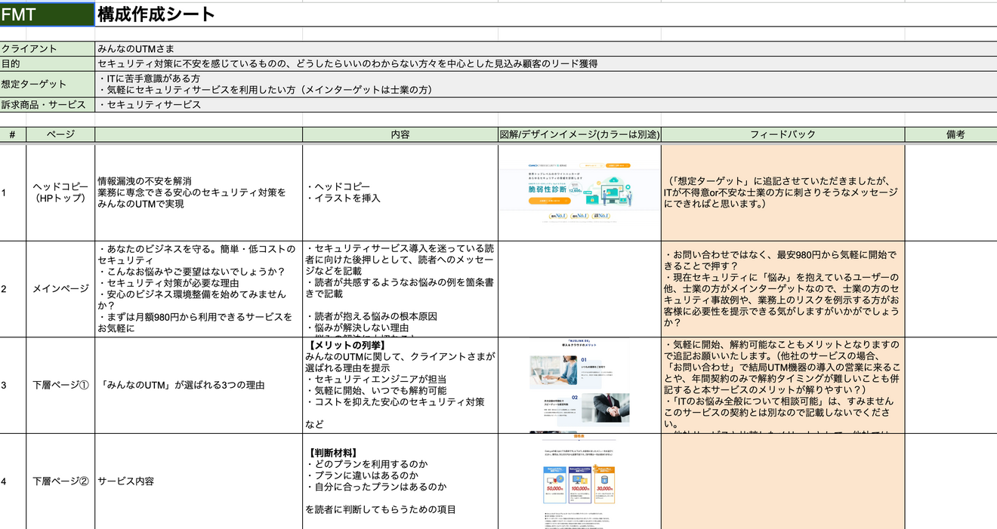Select the メインページ row label
The image size is (997, 529).
(58, 287)
